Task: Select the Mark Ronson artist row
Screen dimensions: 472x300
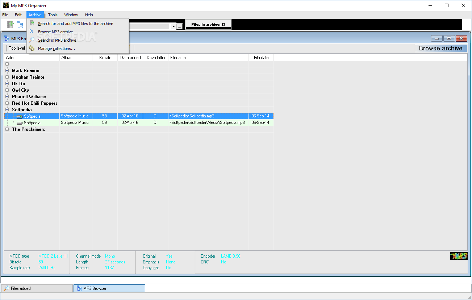Action: coord(26,71)
